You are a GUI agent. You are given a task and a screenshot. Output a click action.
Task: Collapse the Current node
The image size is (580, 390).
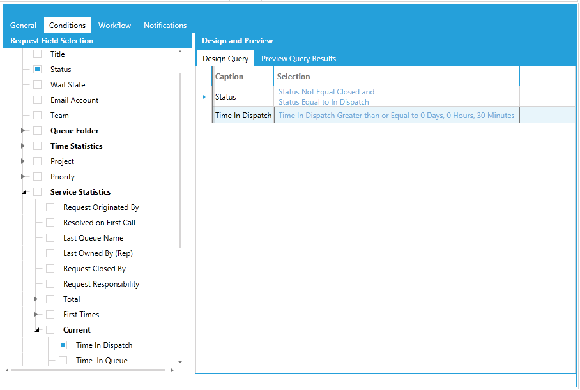37,330
